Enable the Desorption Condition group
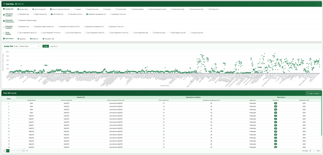323x155 pixels. coord(4,27)
